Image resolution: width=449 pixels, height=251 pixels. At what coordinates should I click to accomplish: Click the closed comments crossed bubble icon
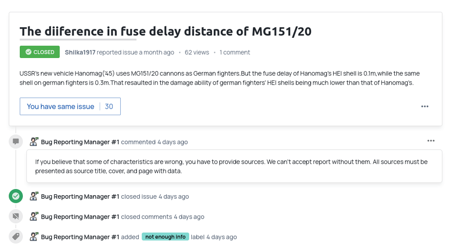pos(16,216)
